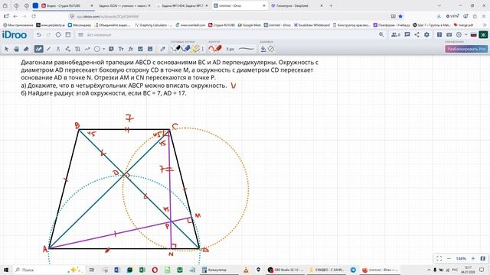The width and height of the screenshot is (490, 275).
Task: Choose the yellow highlighter preset
Action: tap(196, 49)
